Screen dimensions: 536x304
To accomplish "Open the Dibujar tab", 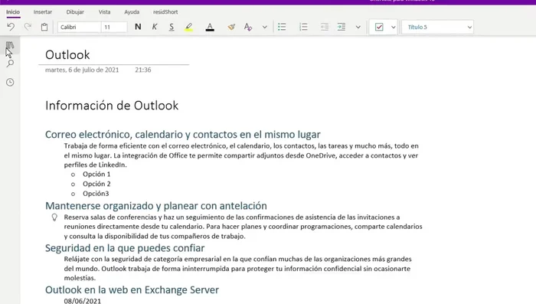I will tap(75, 12).
